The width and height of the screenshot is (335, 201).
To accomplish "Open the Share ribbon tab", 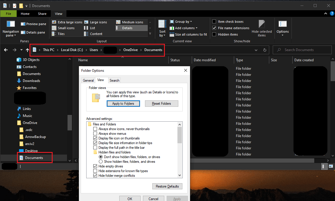I will 42,13.
